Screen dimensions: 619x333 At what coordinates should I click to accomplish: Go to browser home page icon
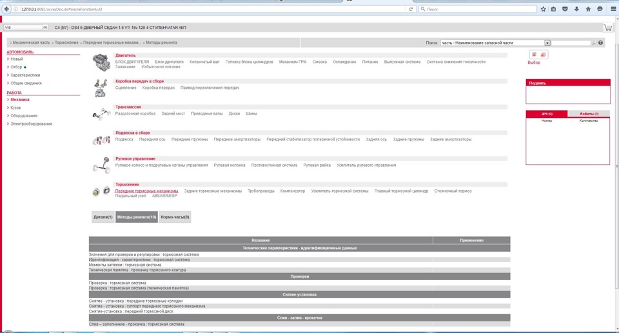[x=588, y=8]
